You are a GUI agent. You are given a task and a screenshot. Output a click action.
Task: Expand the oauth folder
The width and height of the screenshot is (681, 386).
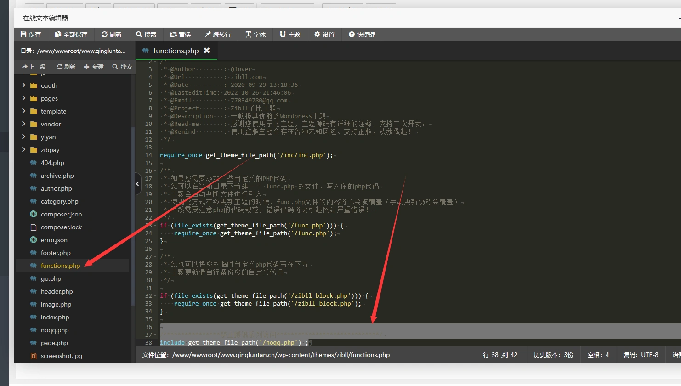pyautogui.click(x=24, y=85)
